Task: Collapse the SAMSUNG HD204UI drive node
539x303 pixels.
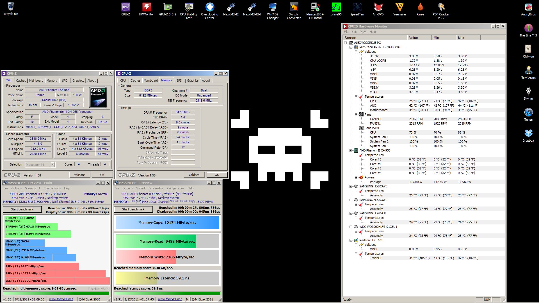Action: 351,214
